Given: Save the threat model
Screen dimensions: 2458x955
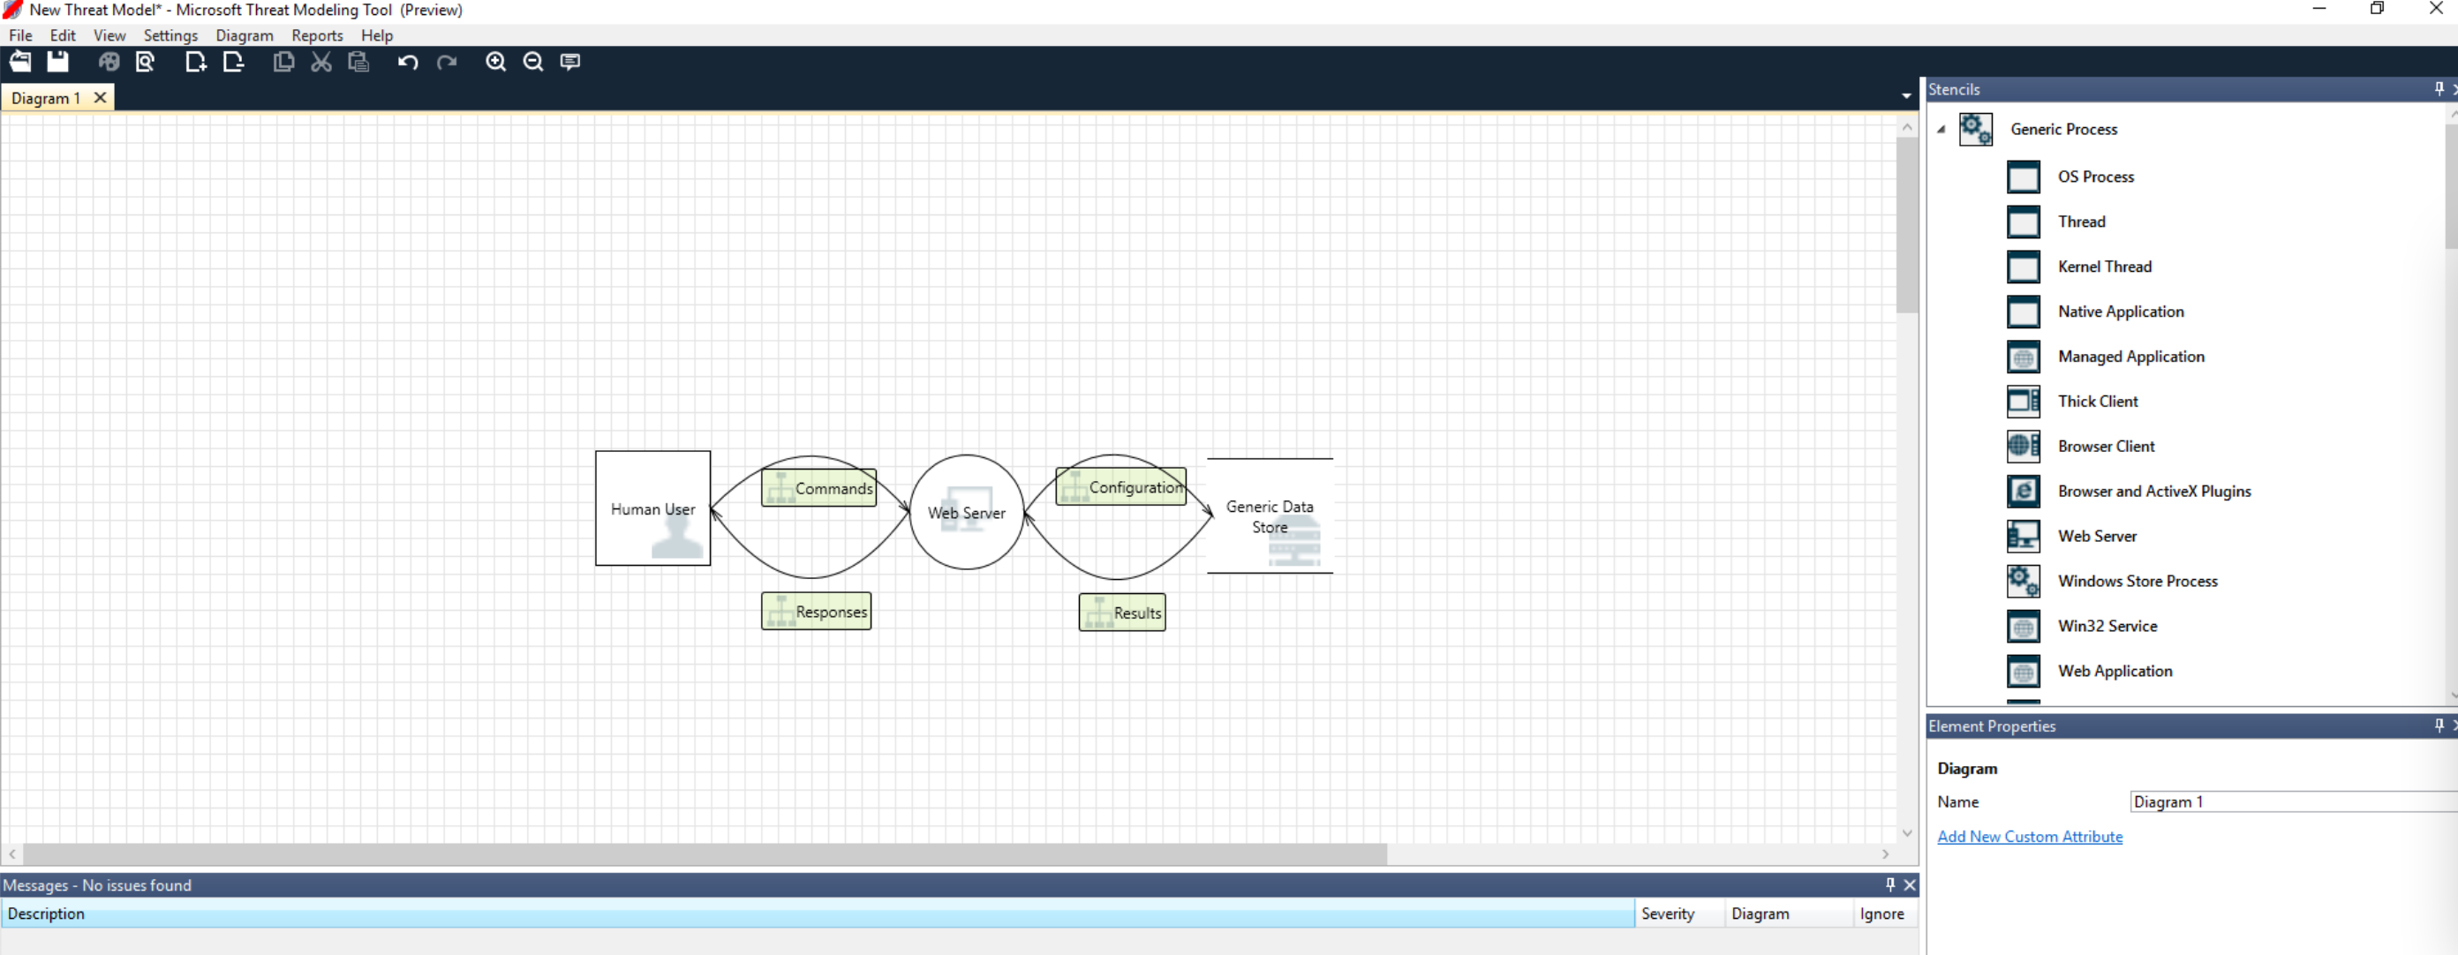Looking at the screenshot, I should point(58,62).
